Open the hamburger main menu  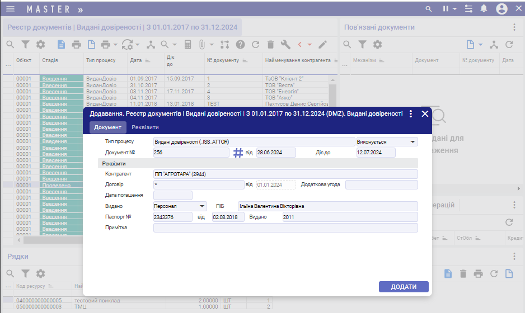(10, 9)
